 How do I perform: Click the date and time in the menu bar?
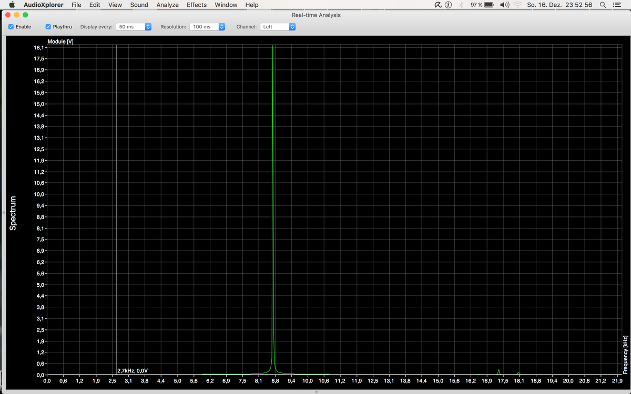tap(559, 5)
